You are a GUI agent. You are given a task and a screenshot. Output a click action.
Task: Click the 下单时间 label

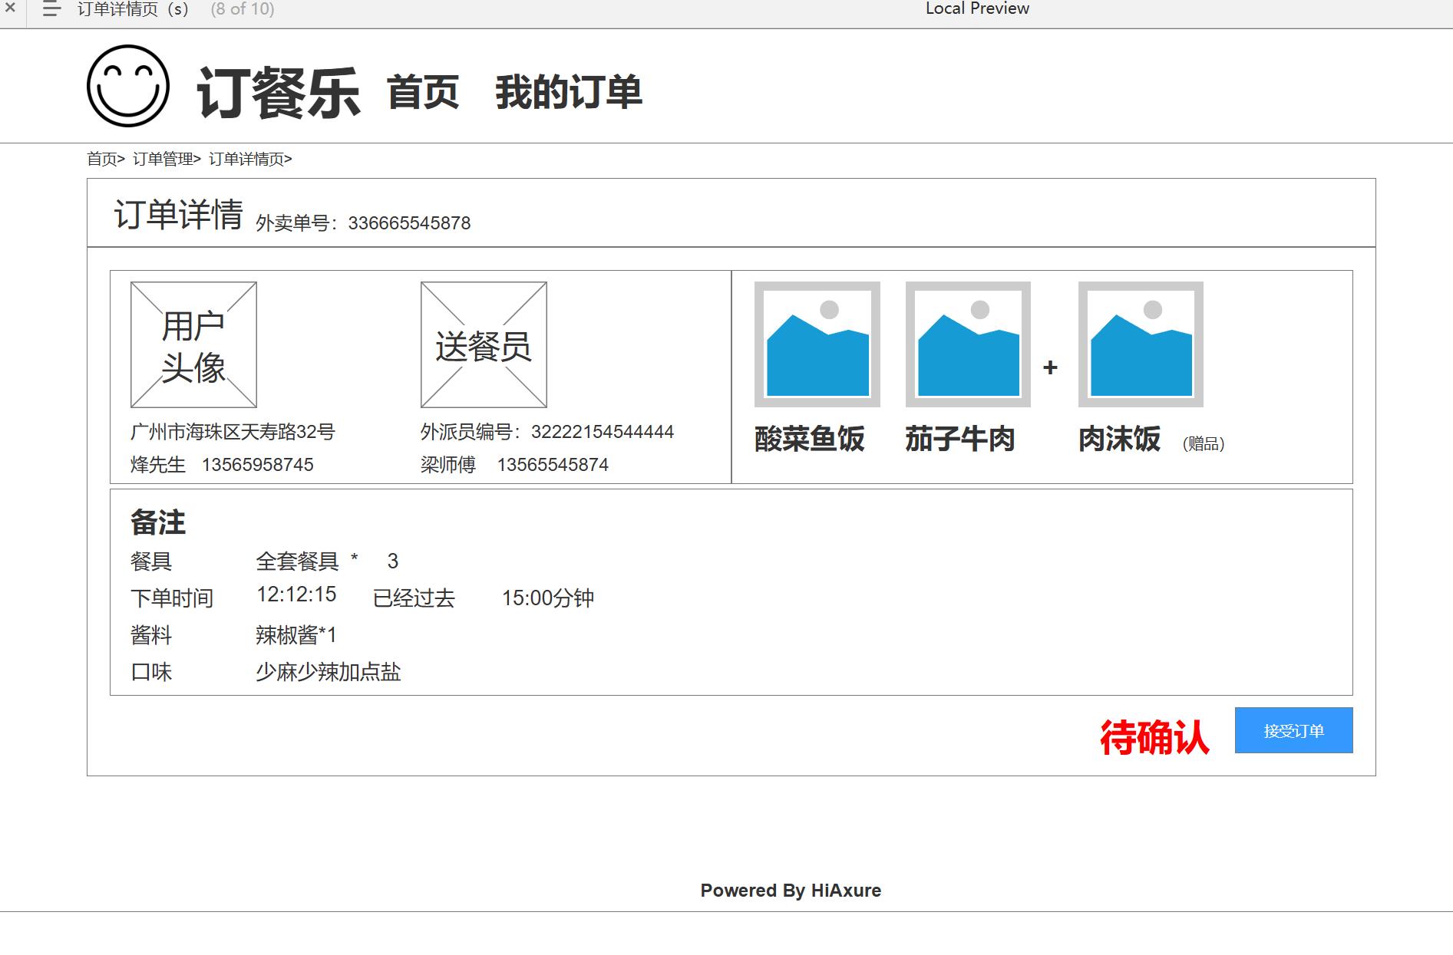click(x=172, y=598)
